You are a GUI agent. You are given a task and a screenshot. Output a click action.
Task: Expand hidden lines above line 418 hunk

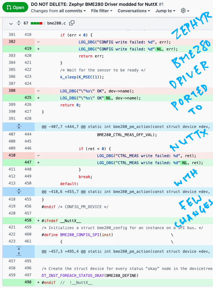19,192
